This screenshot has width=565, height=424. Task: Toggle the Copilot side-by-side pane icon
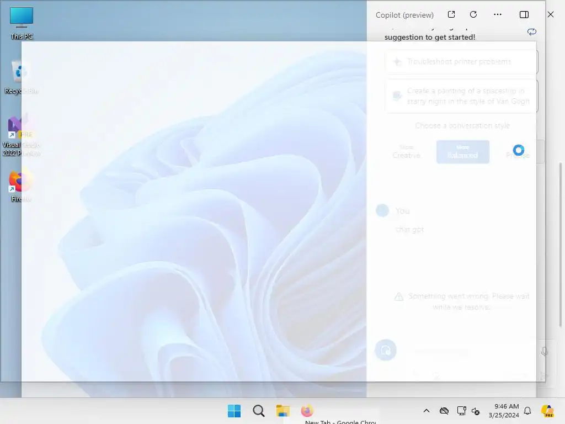[524, 14]
